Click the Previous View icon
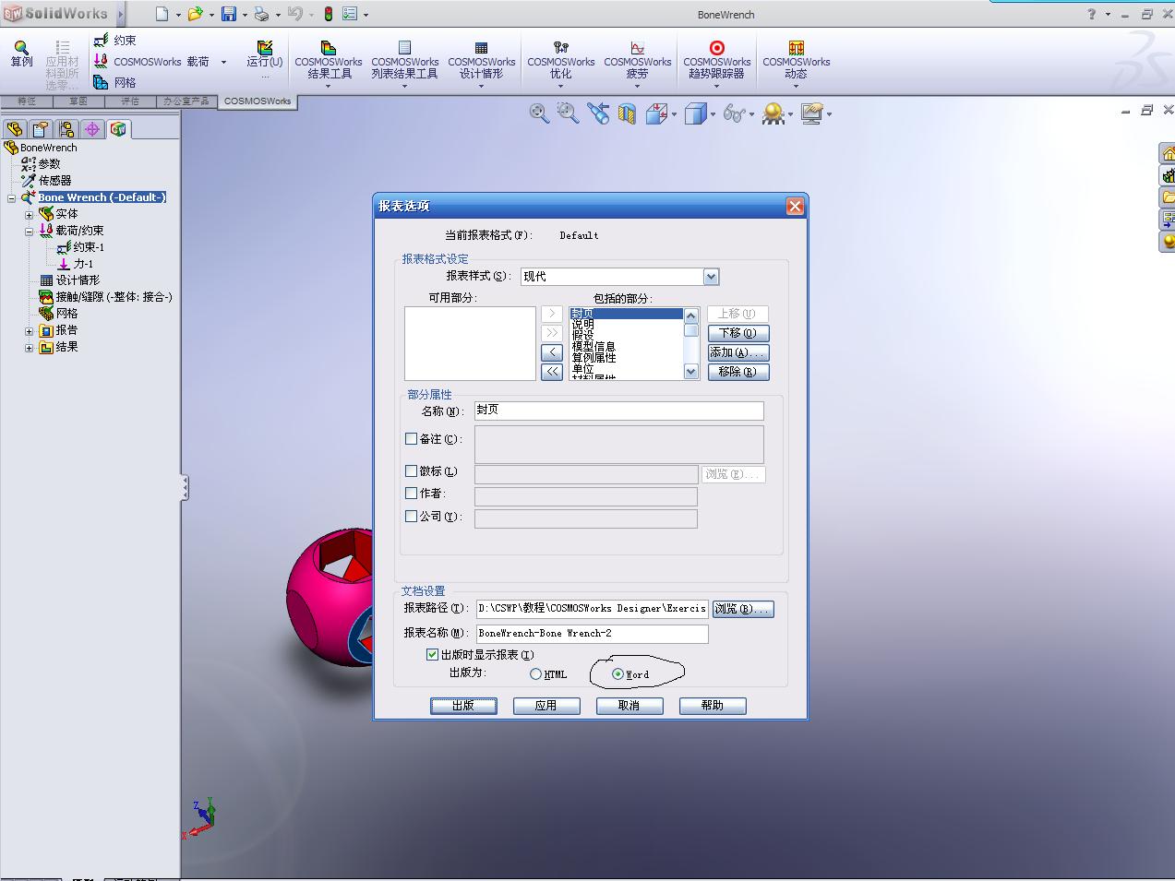Image resolution: width=1175 pixels, height=881 pixels. pyautogui.click(x=598, y=113)
